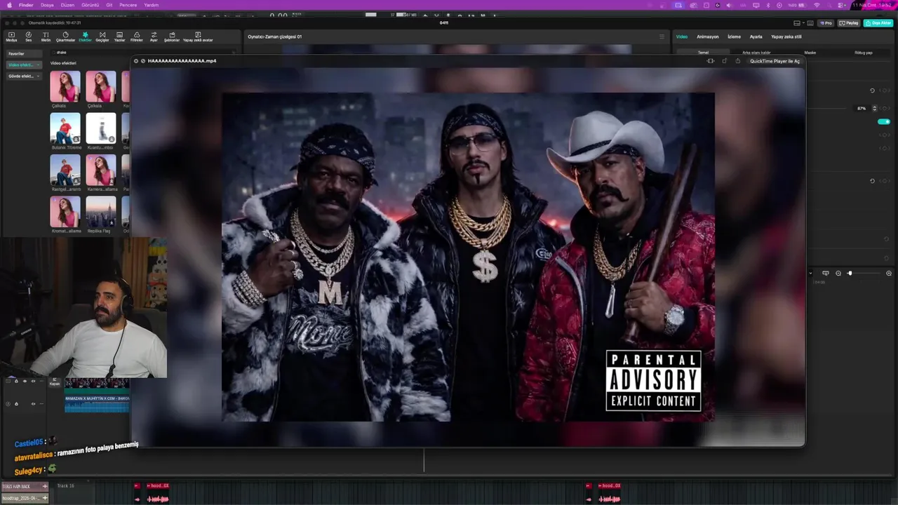Lock the video track

(16, 381)
